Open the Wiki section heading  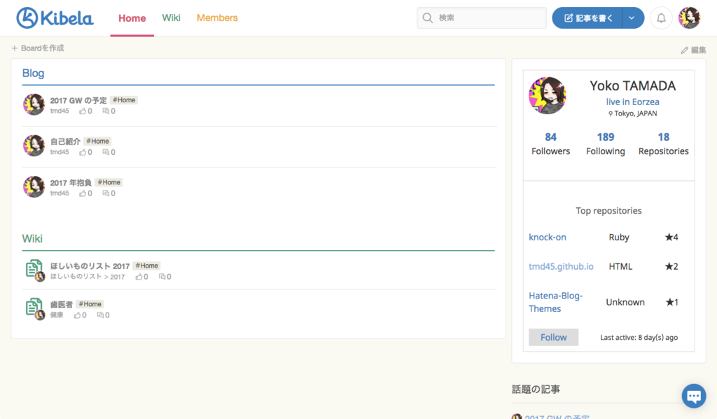click(32, 239)
